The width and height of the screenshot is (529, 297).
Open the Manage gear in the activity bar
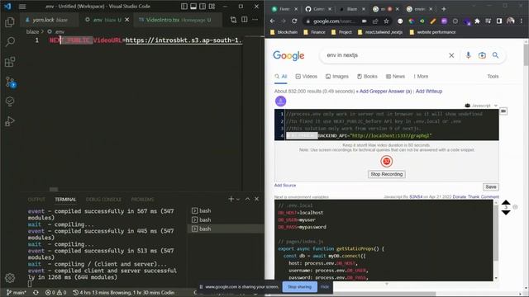click(x=10, y=278)
